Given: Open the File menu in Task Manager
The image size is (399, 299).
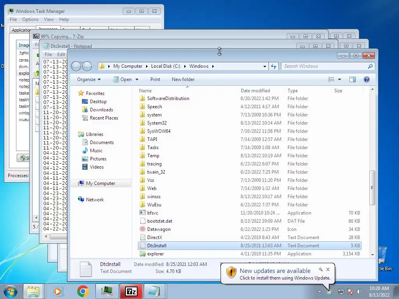Looking at the screenshot, I should (13, 19).
